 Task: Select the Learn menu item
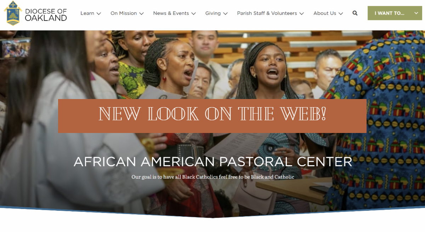[x=87, y=13]
